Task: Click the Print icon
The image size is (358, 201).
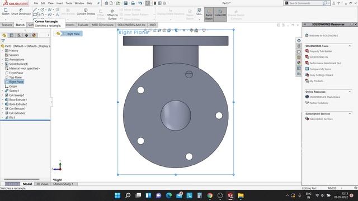Action: [x=133, y=3]
